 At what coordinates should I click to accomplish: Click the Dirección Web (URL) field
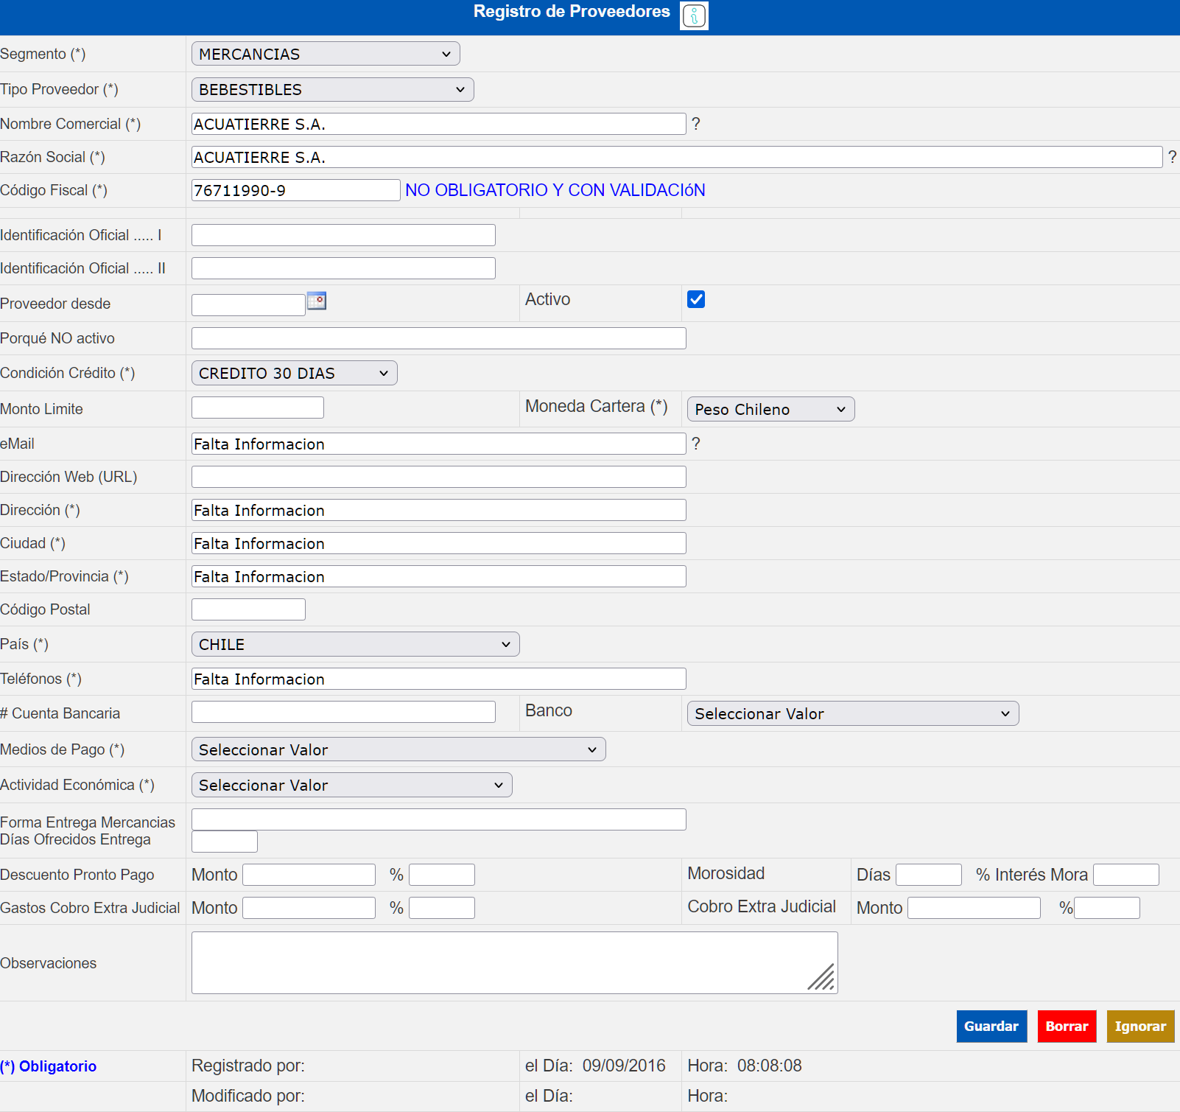(438, 477)
